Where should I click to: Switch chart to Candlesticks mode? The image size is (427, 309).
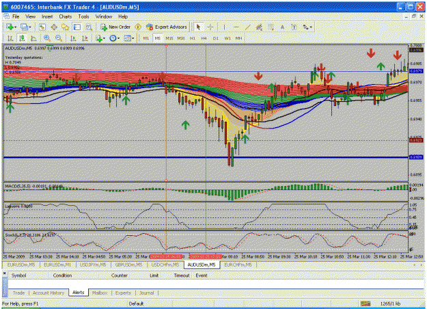pos(22,38)
